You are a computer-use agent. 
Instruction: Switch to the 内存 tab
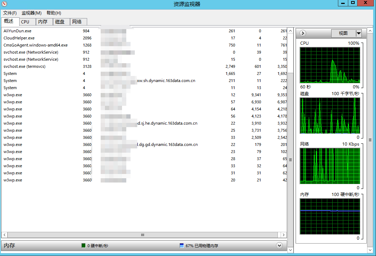[x=44, y=22]
